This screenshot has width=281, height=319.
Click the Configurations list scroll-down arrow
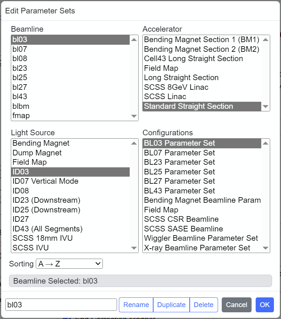click(x=266, y=248)
